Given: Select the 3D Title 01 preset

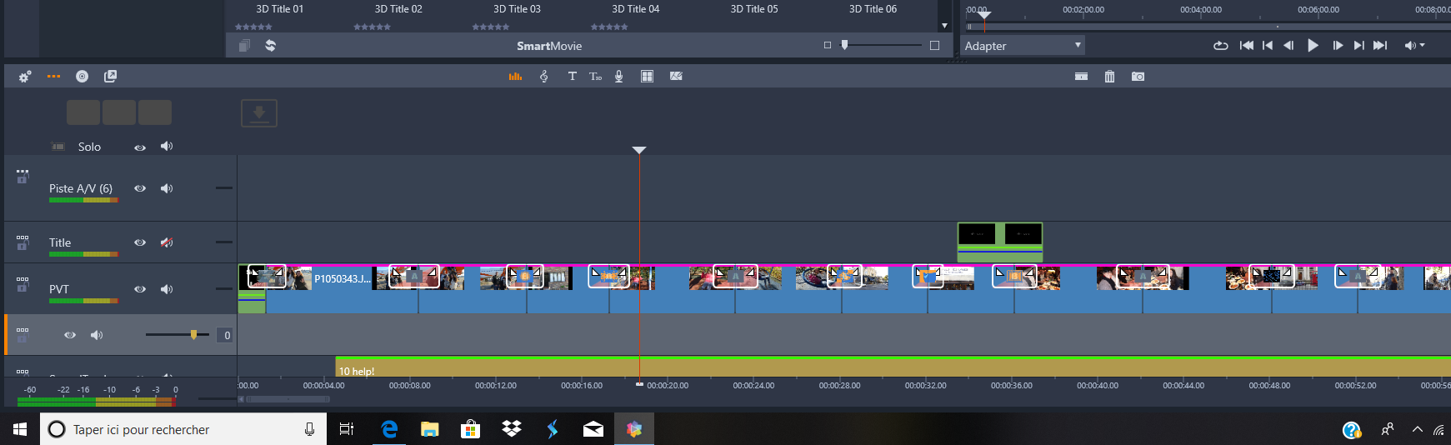Looking at the screenshot, I should click(280, 9).
